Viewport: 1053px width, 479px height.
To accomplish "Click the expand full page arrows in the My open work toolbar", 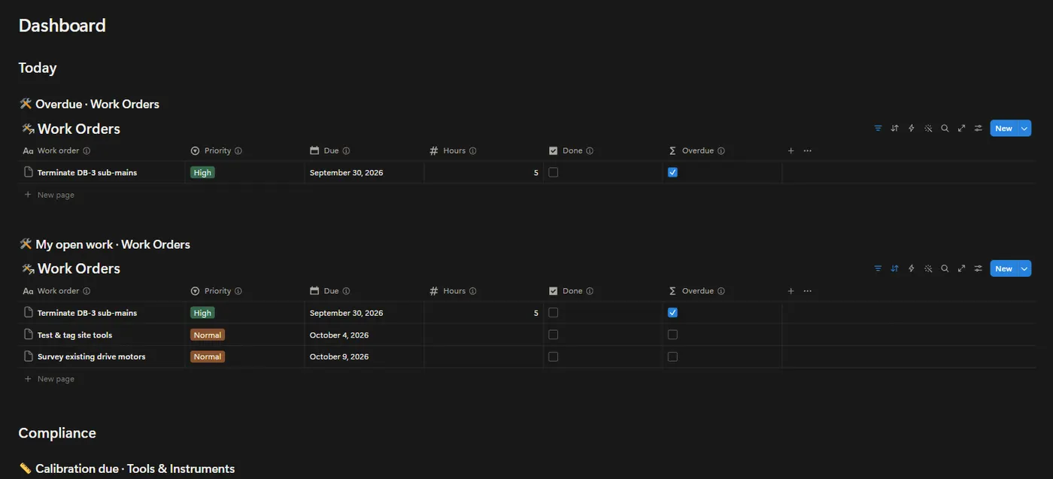I will point(961,268).
